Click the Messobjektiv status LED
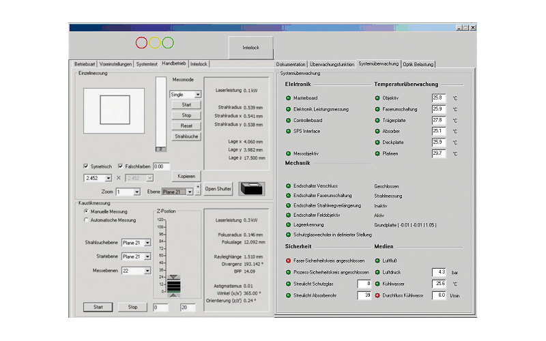 point(288,153)
